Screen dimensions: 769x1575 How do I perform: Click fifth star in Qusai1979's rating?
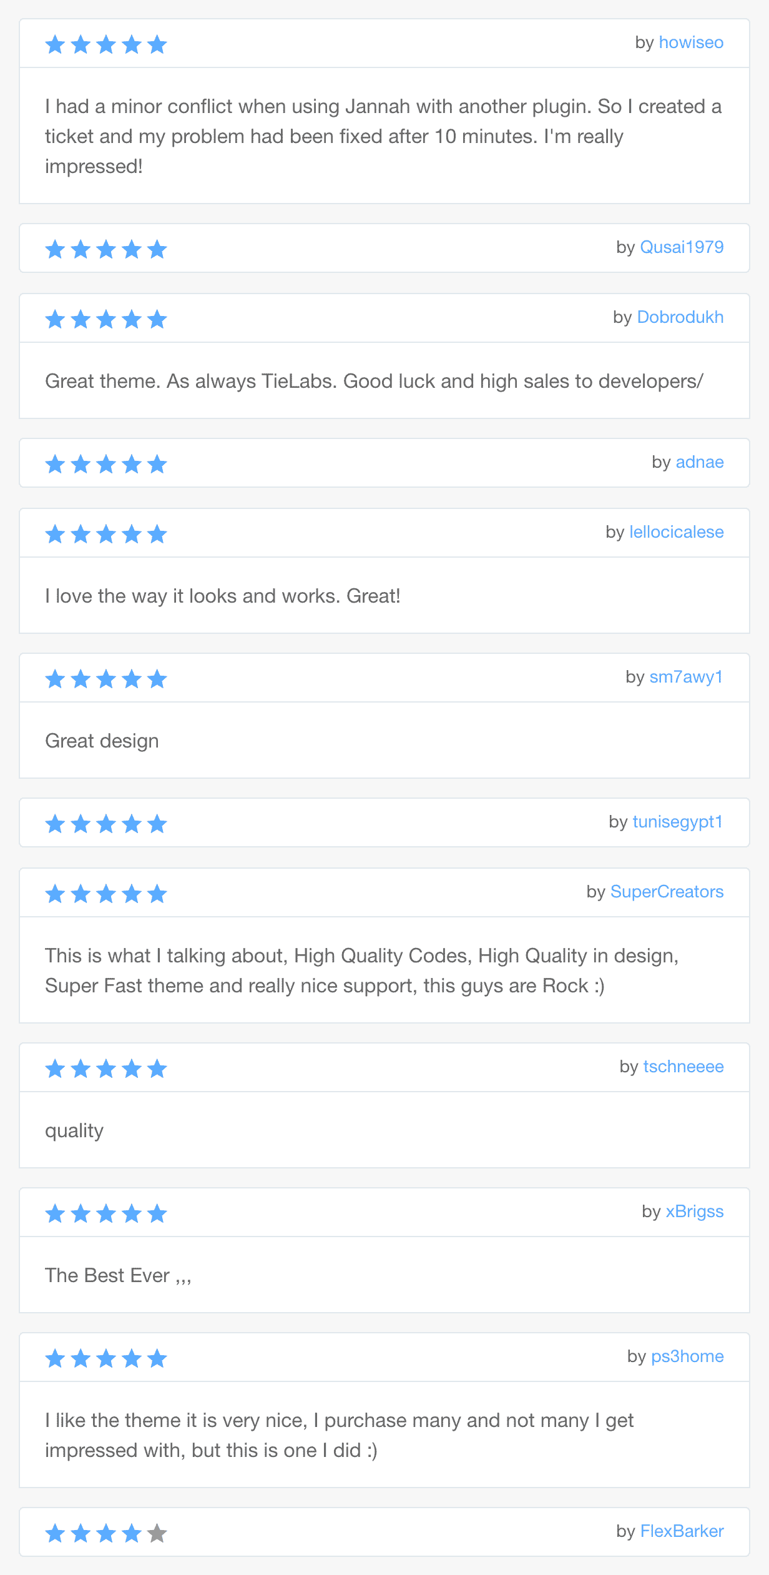[157, 249]
